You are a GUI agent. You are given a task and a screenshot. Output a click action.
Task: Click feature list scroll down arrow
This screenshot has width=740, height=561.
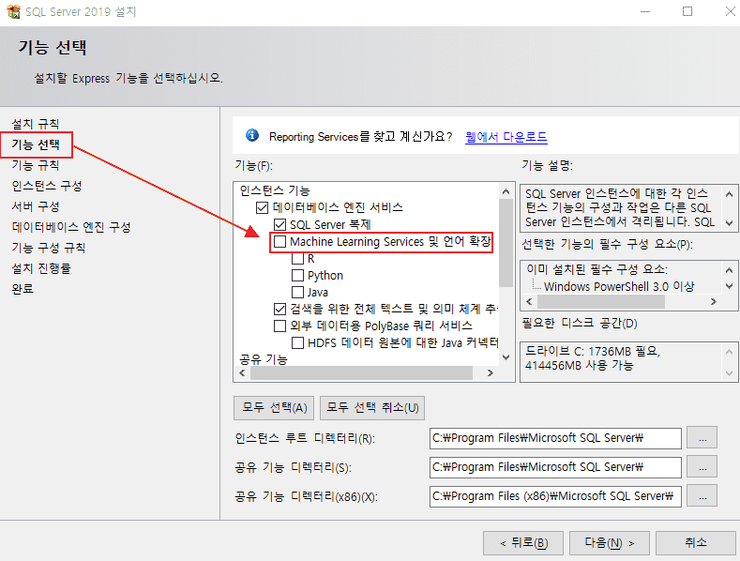[506, 357]
